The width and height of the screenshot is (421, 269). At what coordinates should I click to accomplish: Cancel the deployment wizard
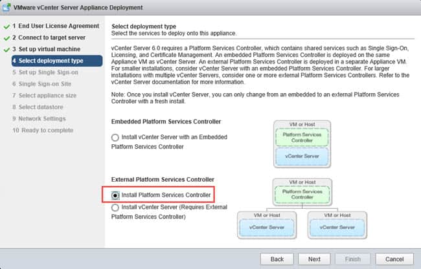(x=394, y=259)
